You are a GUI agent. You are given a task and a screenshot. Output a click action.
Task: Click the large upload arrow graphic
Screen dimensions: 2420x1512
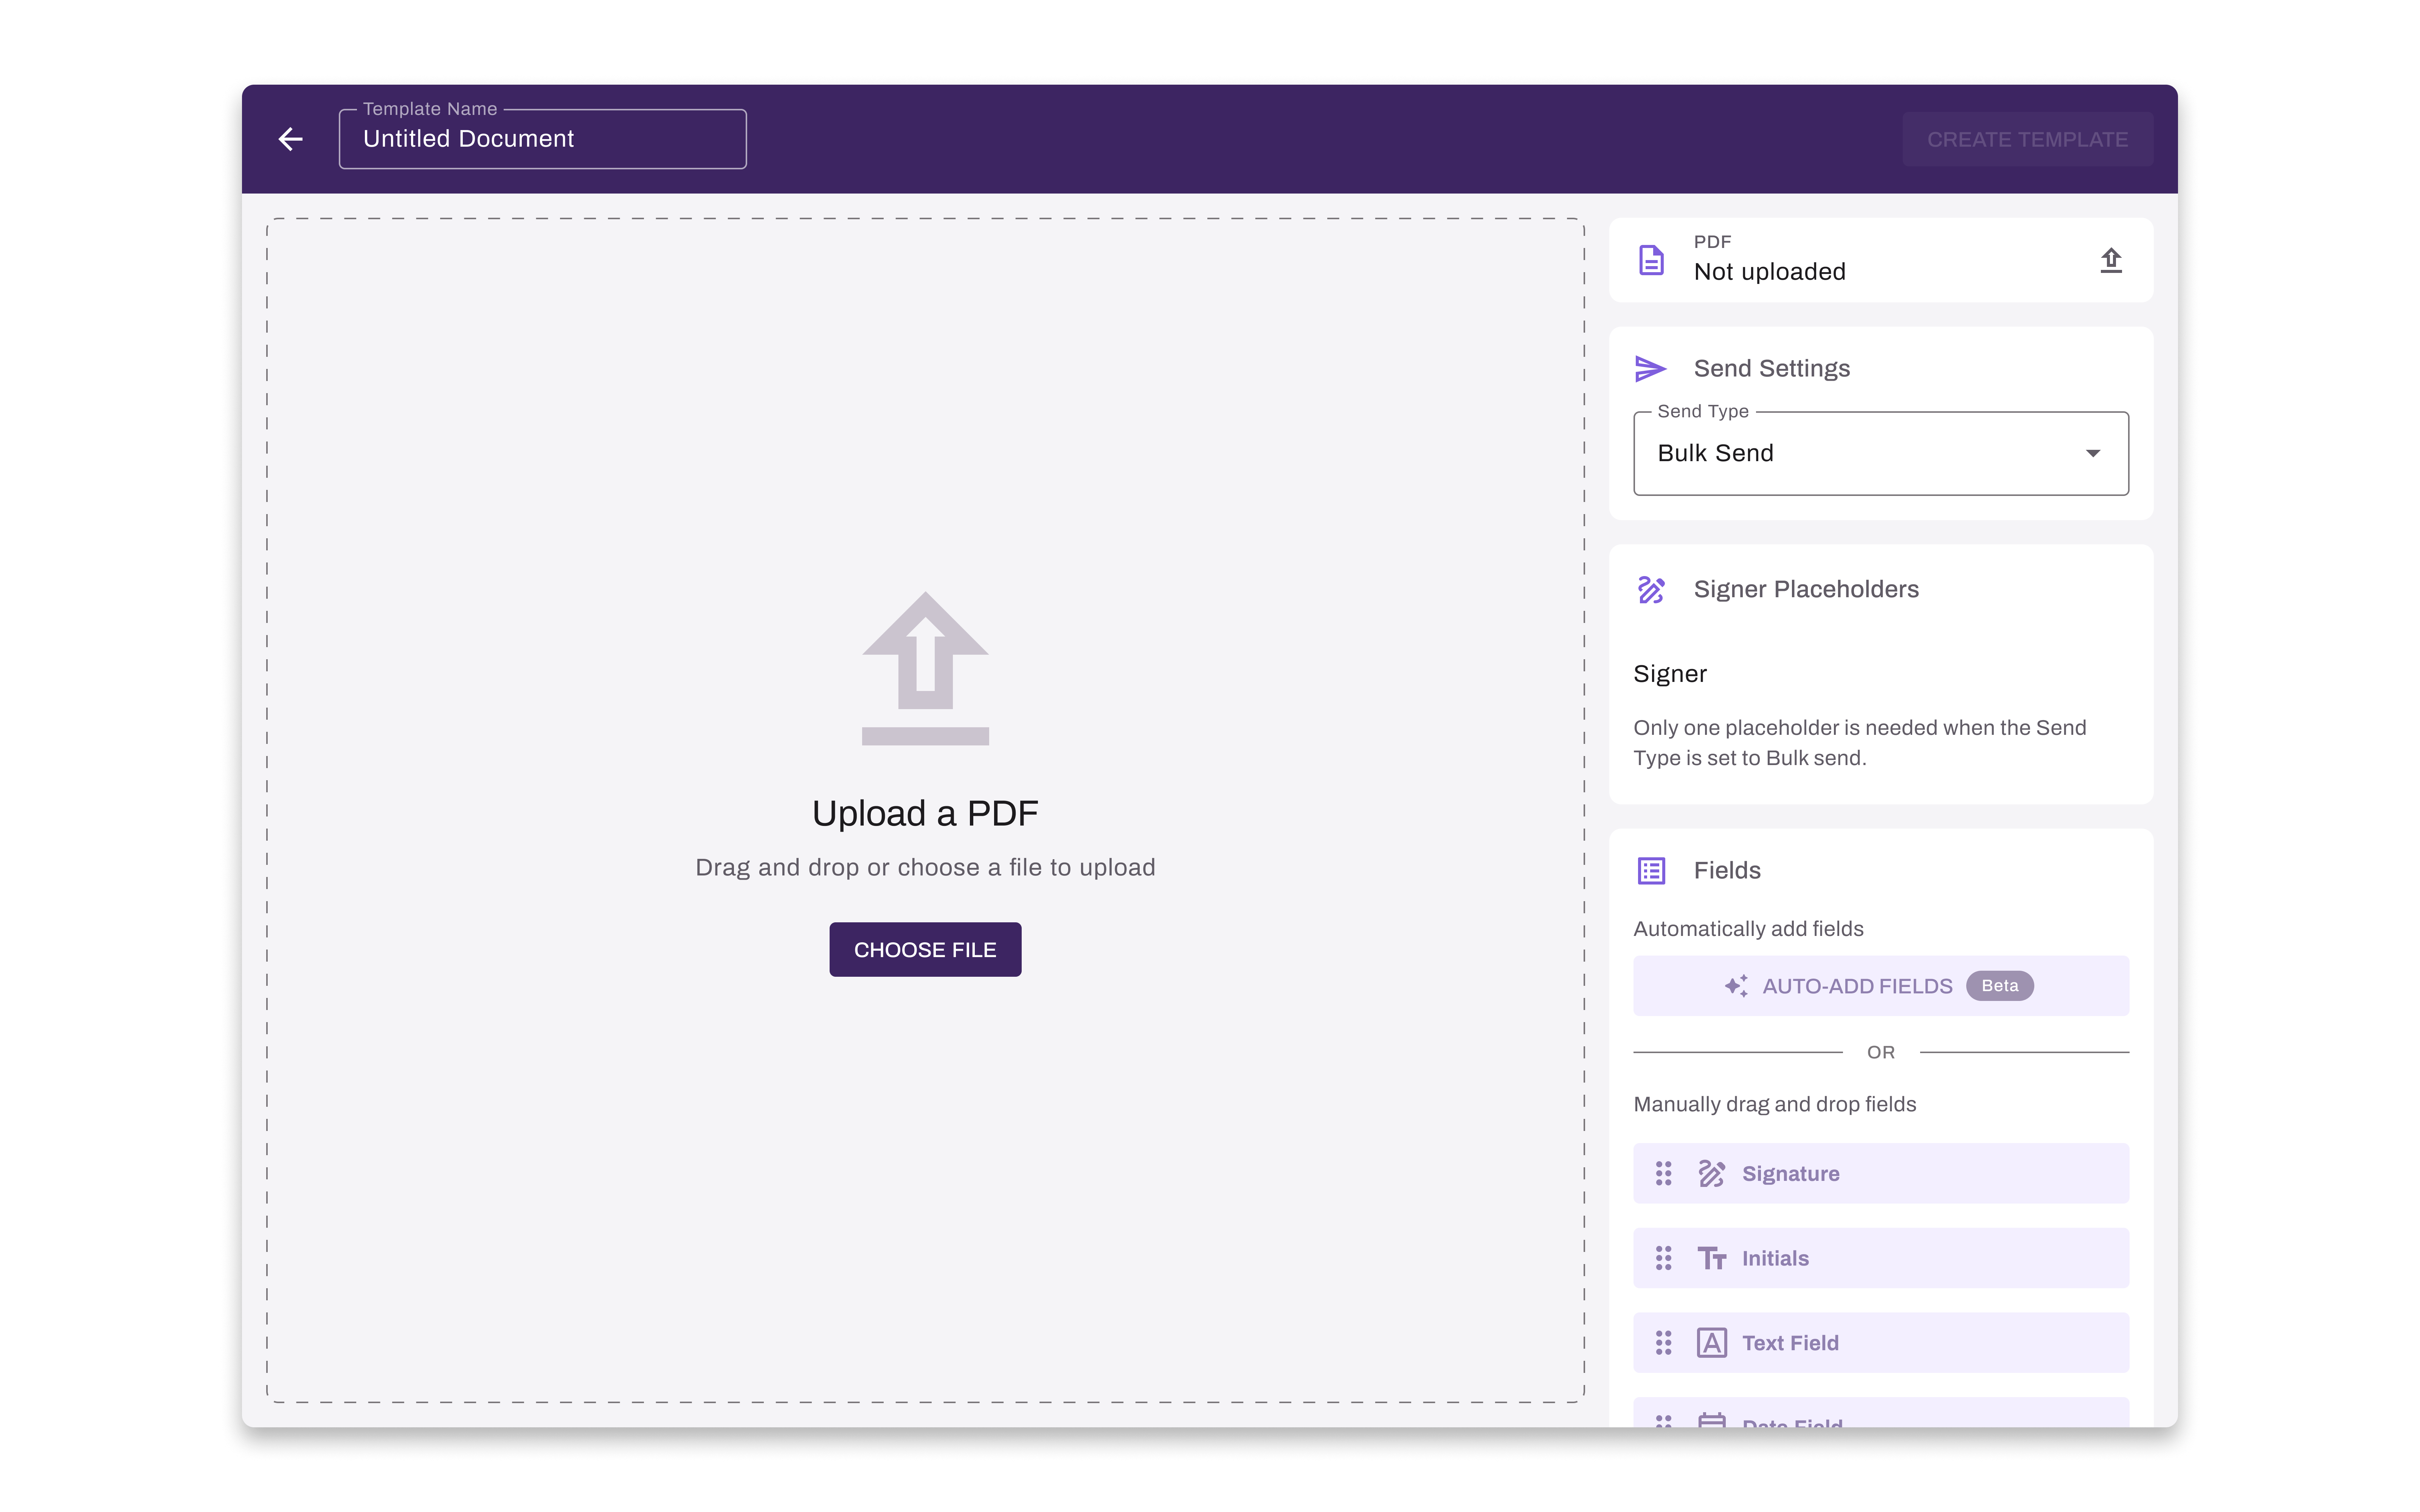tap(925, 668)
